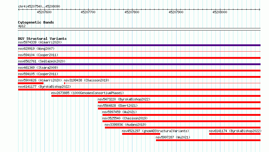Open nsv594104 (Cooper2011) variant label

click(38, 55)
